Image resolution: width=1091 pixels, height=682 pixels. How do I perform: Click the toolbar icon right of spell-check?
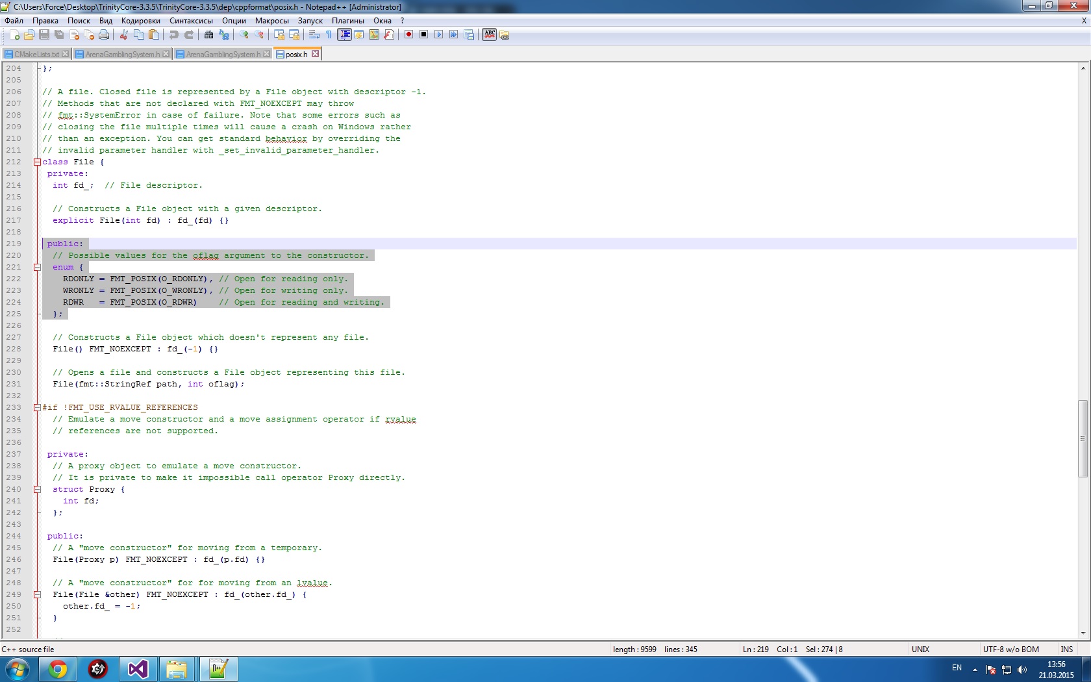(505, 35)
